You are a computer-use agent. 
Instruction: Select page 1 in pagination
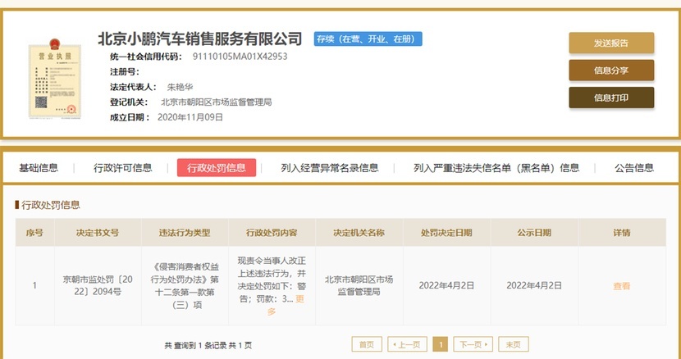441,344
